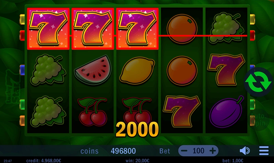The width and height of the screenshot is (274, 163).
Task: Open the hamburger menu icon
Action: 264,151
